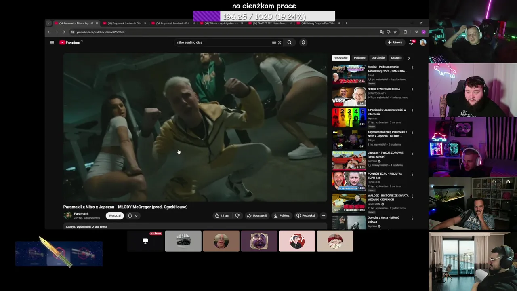The height and width of the screenshot is (291, 517).
Task: Open more video actions ellipsis
Action: (323, 216)
